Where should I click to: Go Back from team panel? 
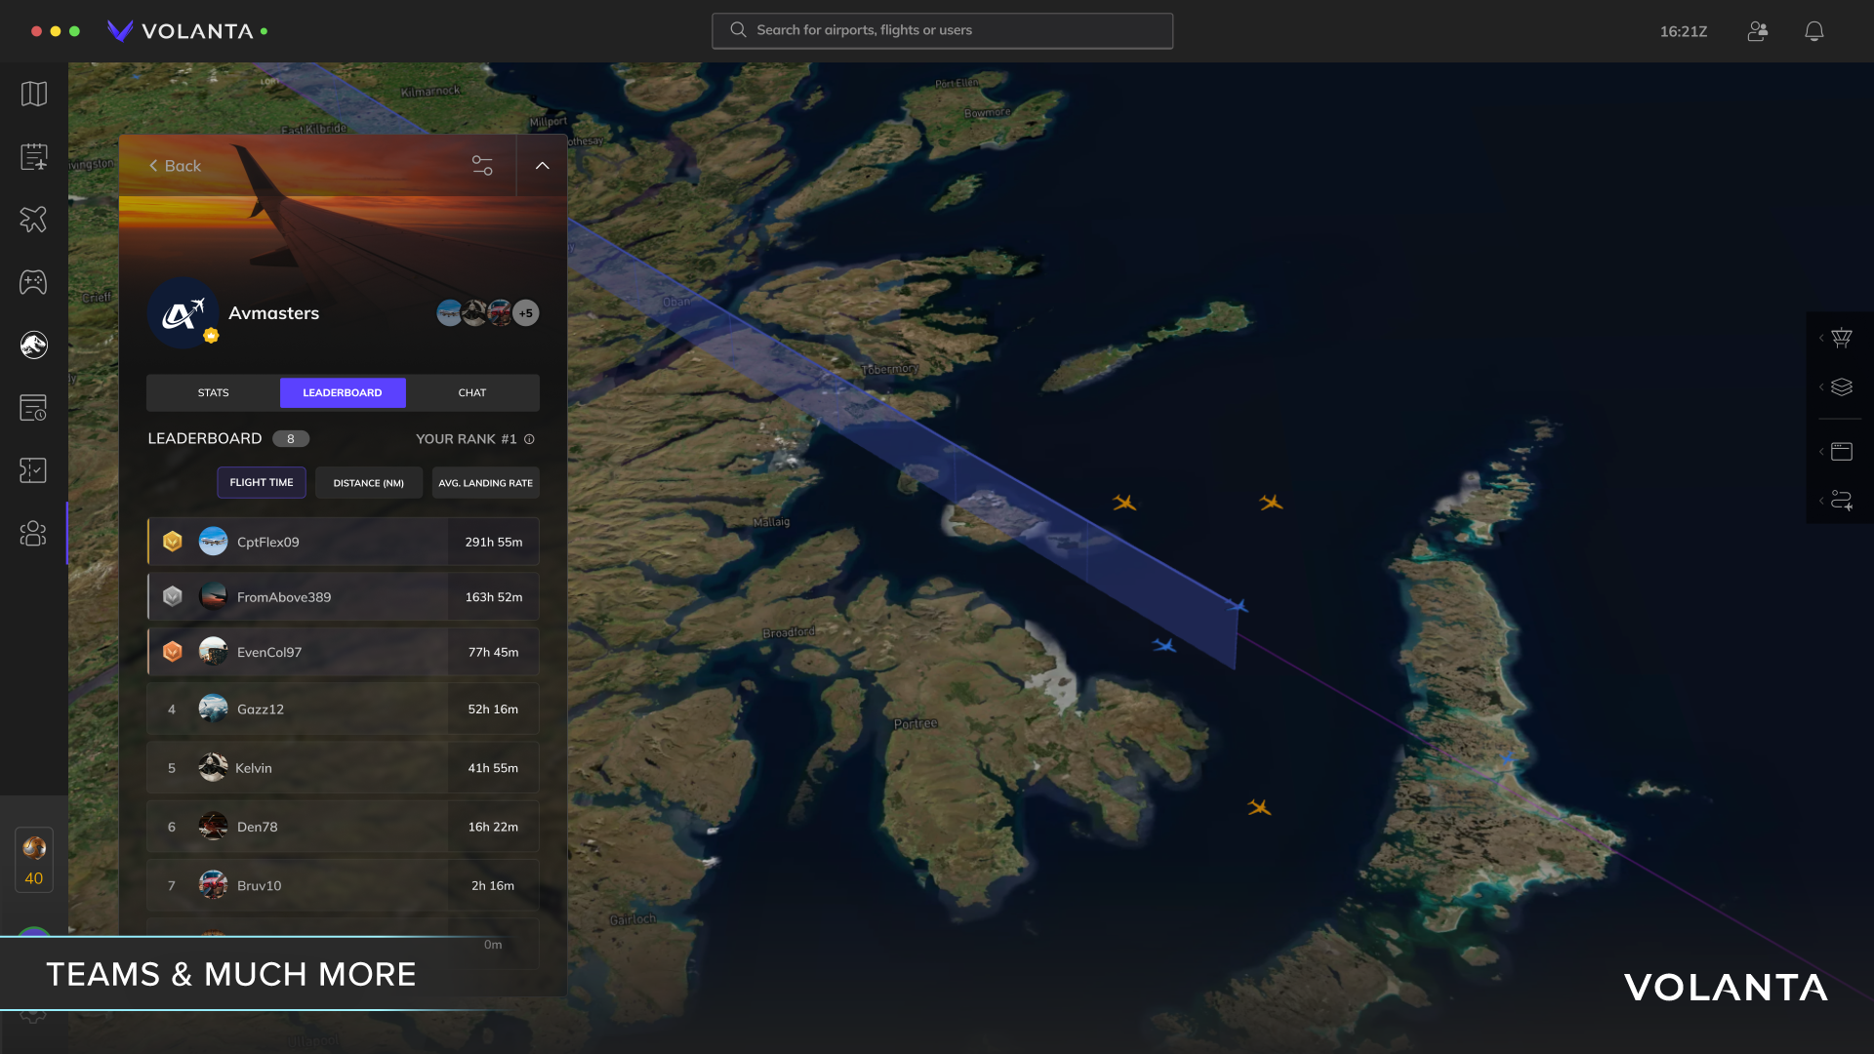(x=175, y=166)
